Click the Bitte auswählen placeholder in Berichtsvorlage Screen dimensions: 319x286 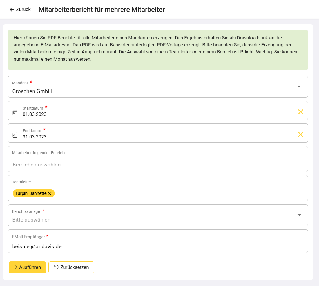[31, 220]
